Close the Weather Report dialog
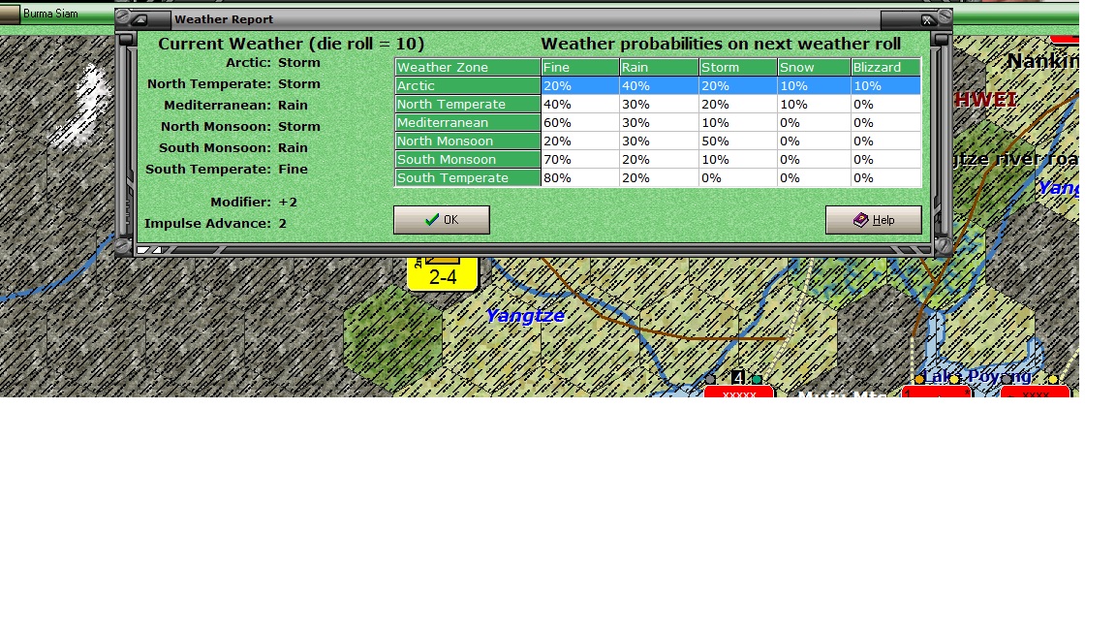Image resolution: width=1116 pixels, height=628 pixels. point(927,20)
